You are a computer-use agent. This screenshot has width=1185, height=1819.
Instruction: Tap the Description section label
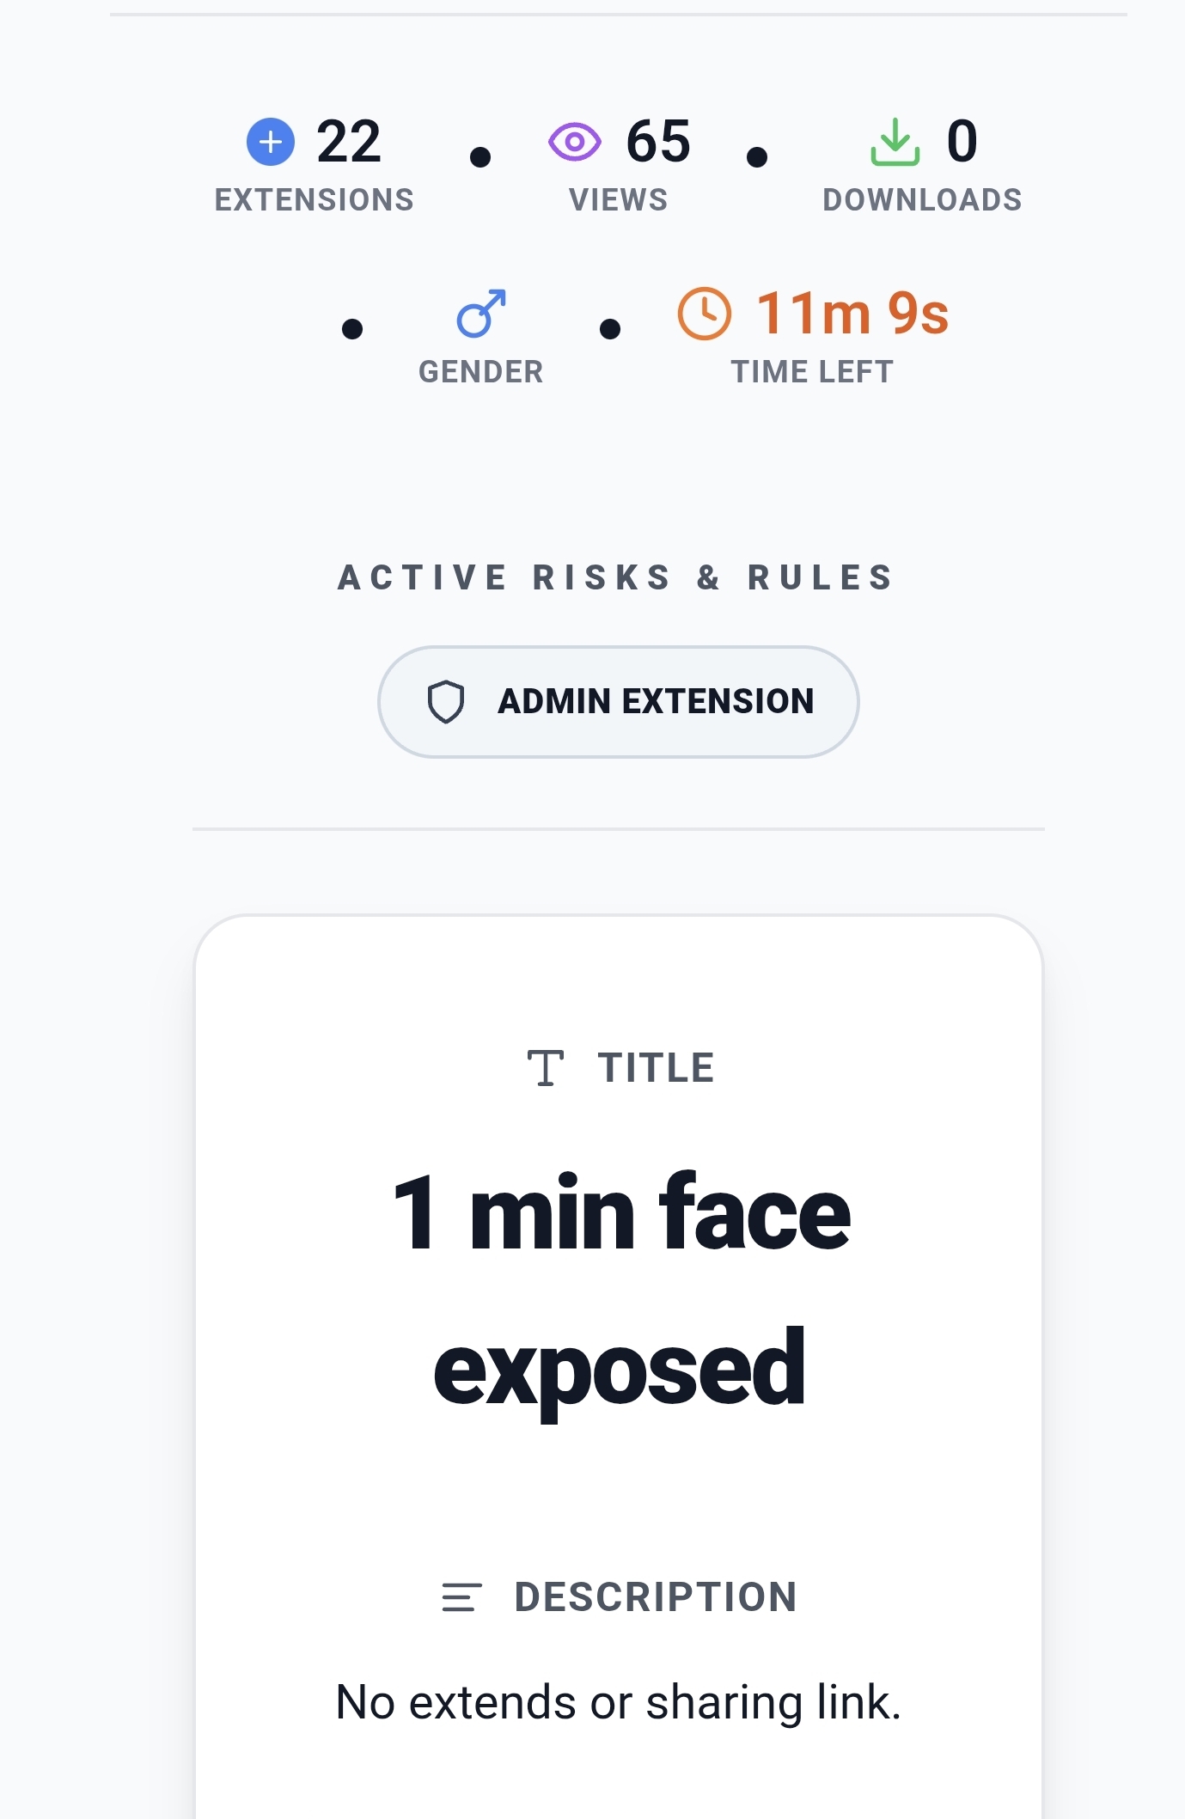pos(656,1597)
